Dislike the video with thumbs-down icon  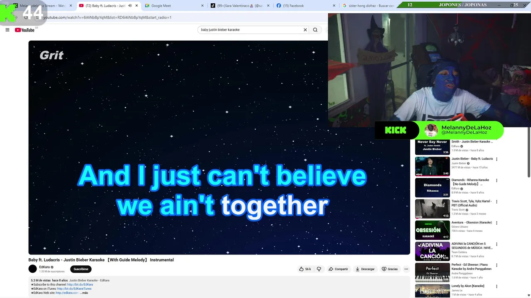(319, 269)
